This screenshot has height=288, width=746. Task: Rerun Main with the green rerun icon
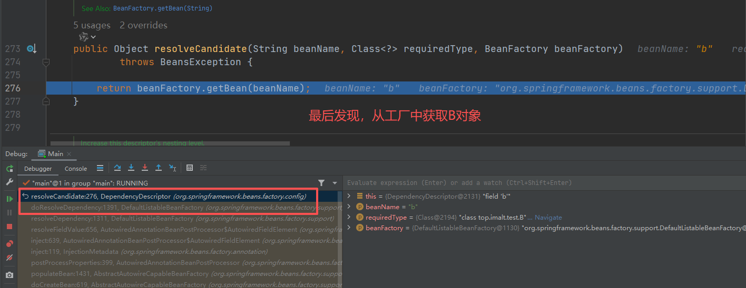tap(9, 169)
